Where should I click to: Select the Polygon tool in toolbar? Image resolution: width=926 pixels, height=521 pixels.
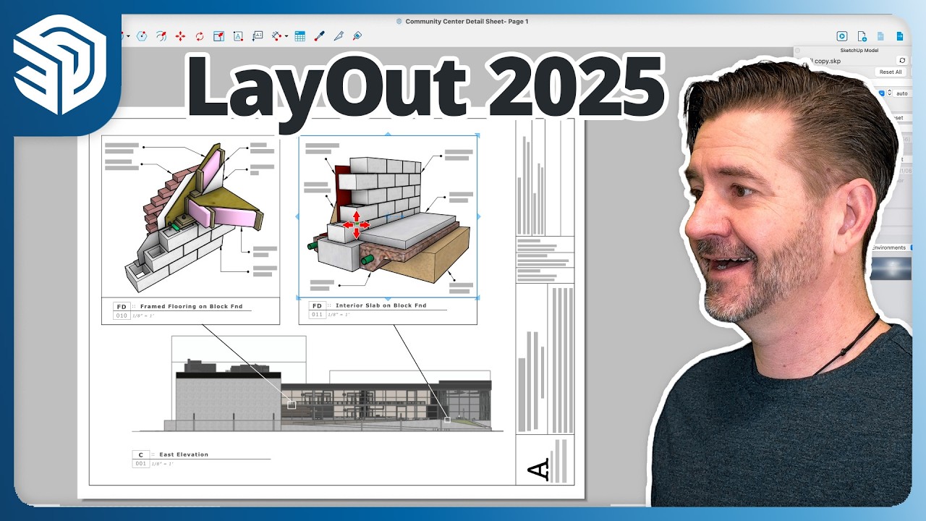(x=142, y=35)
